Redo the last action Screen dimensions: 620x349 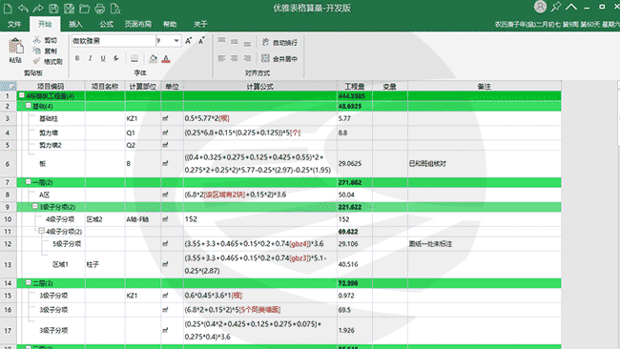38,9
